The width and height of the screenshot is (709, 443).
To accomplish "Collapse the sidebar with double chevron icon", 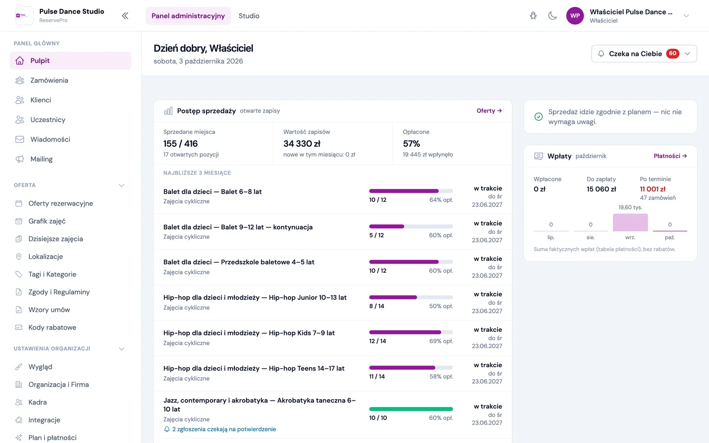I will coord(125,16).
